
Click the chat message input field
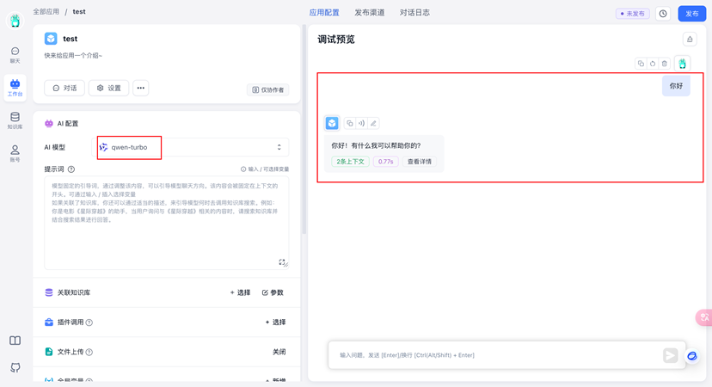click(494, 355)
